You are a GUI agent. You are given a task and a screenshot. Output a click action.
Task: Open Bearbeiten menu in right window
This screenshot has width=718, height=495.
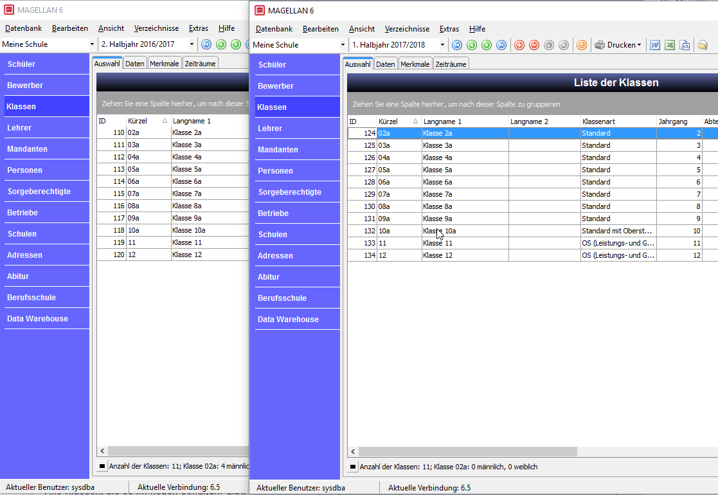[321, 29]
